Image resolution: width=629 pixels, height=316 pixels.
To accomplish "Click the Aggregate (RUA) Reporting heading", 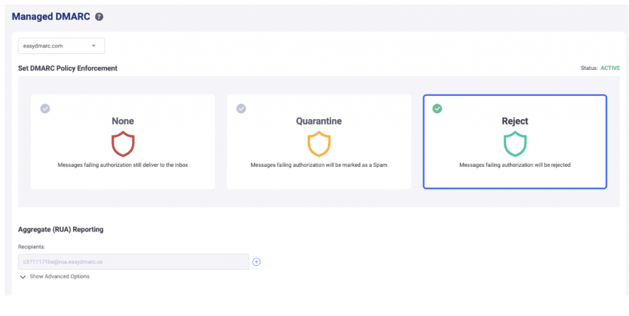I will coord(61,229).
